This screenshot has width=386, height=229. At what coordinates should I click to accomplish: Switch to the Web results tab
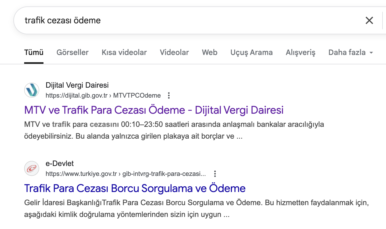pyautogui.click(x=209, y=53)
